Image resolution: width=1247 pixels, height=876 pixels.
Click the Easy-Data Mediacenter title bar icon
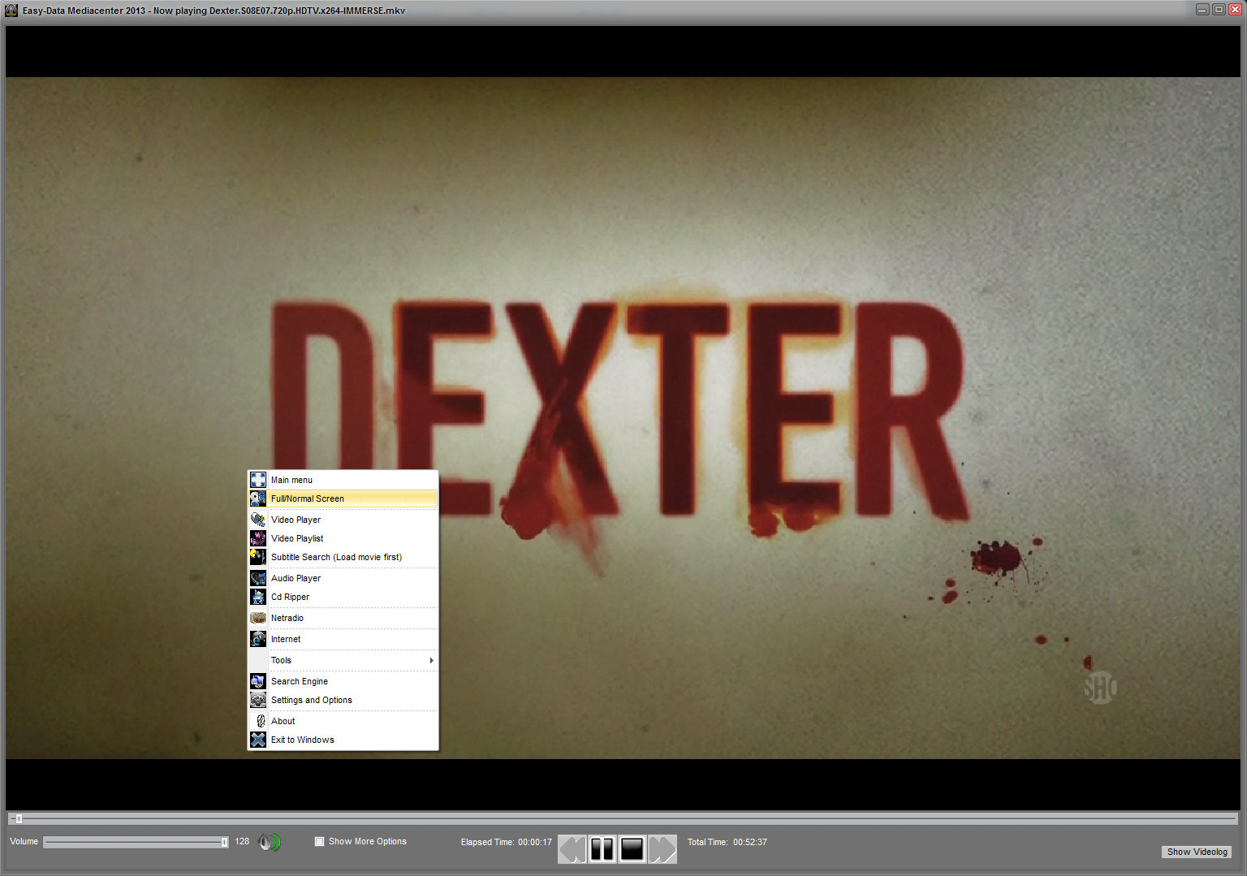pos(11,11)
